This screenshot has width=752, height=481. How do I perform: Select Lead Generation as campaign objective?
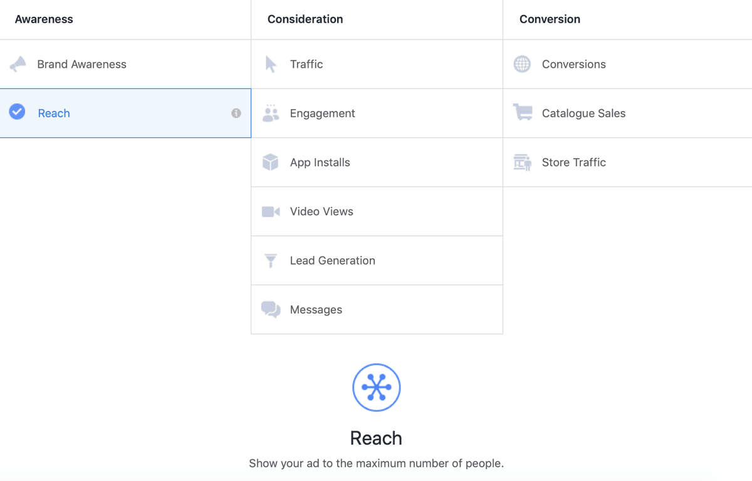pyautogui.click(x=332, y=261)
